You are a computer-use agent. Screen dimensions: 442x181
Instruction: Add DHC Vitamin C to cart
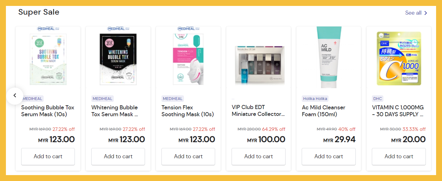tap(399, 156)
